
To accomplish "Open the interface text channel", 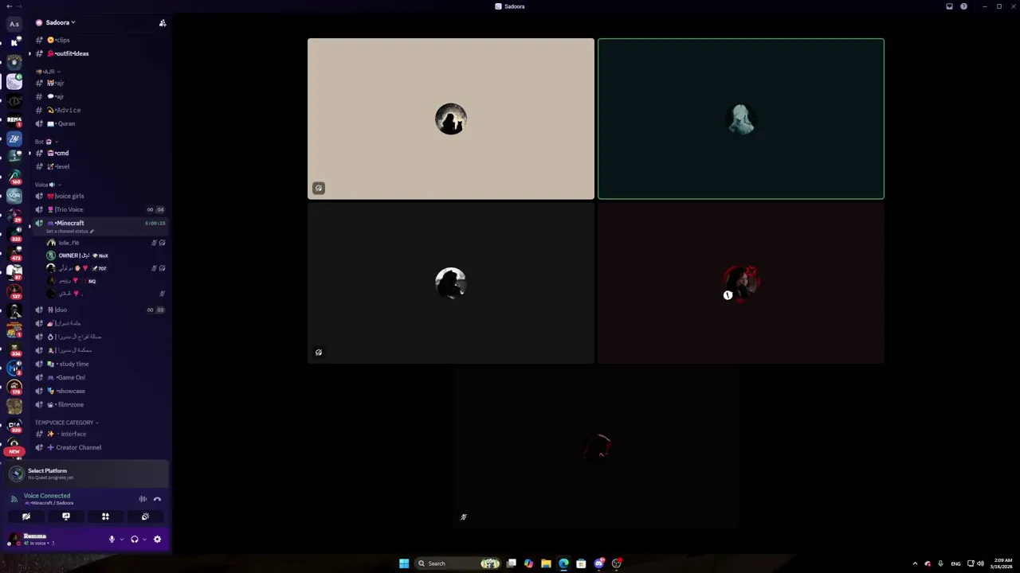I will coord(100,434).
